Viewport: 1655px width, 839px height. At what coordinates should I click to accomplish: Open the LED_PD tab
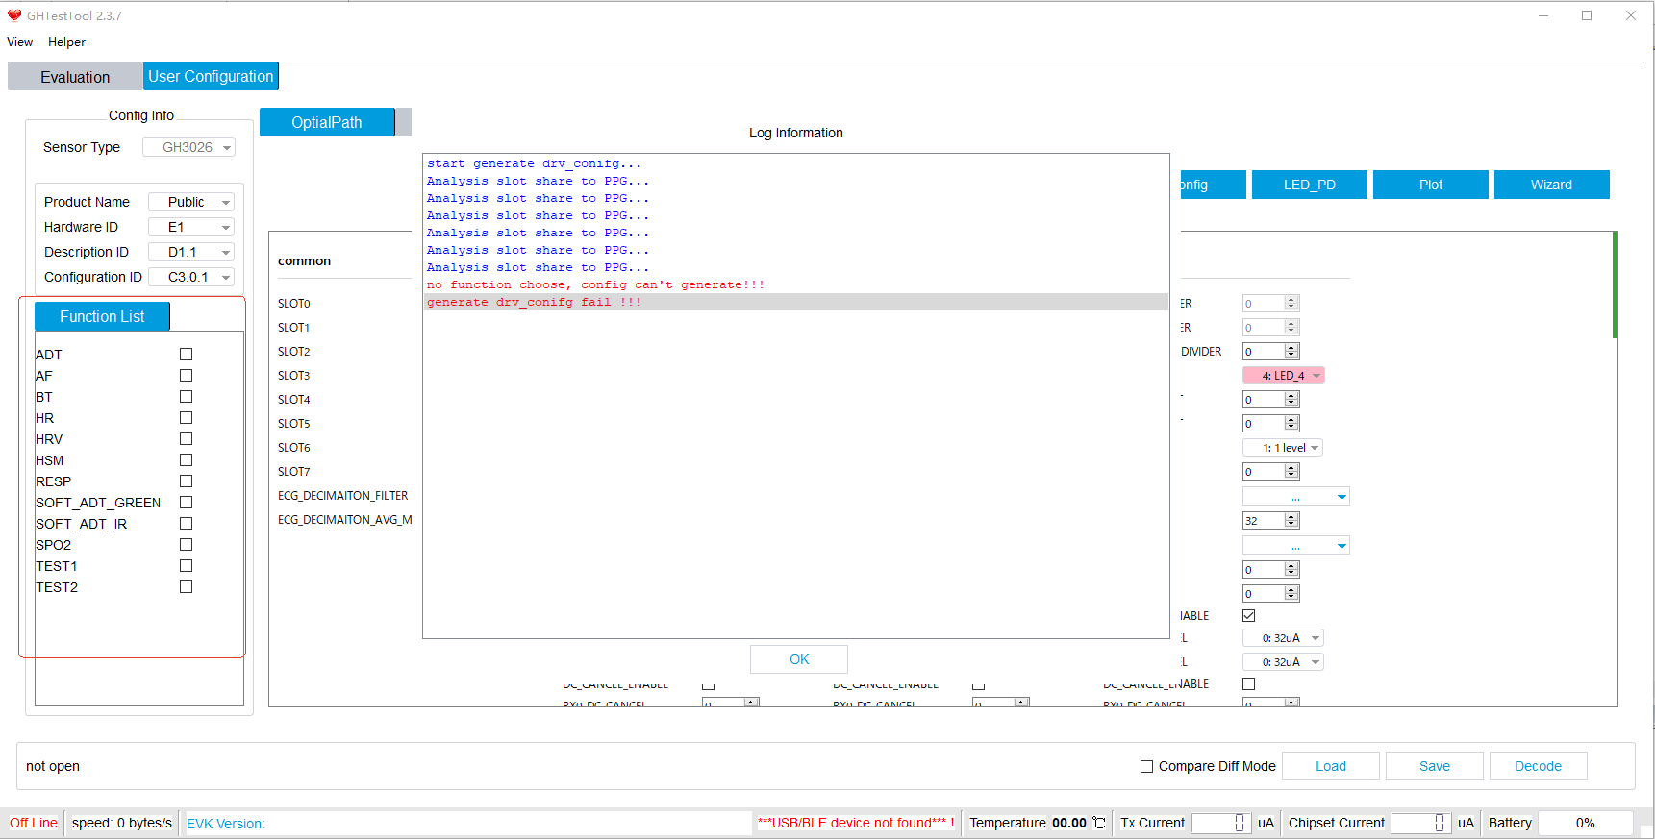pos(1310,185)
